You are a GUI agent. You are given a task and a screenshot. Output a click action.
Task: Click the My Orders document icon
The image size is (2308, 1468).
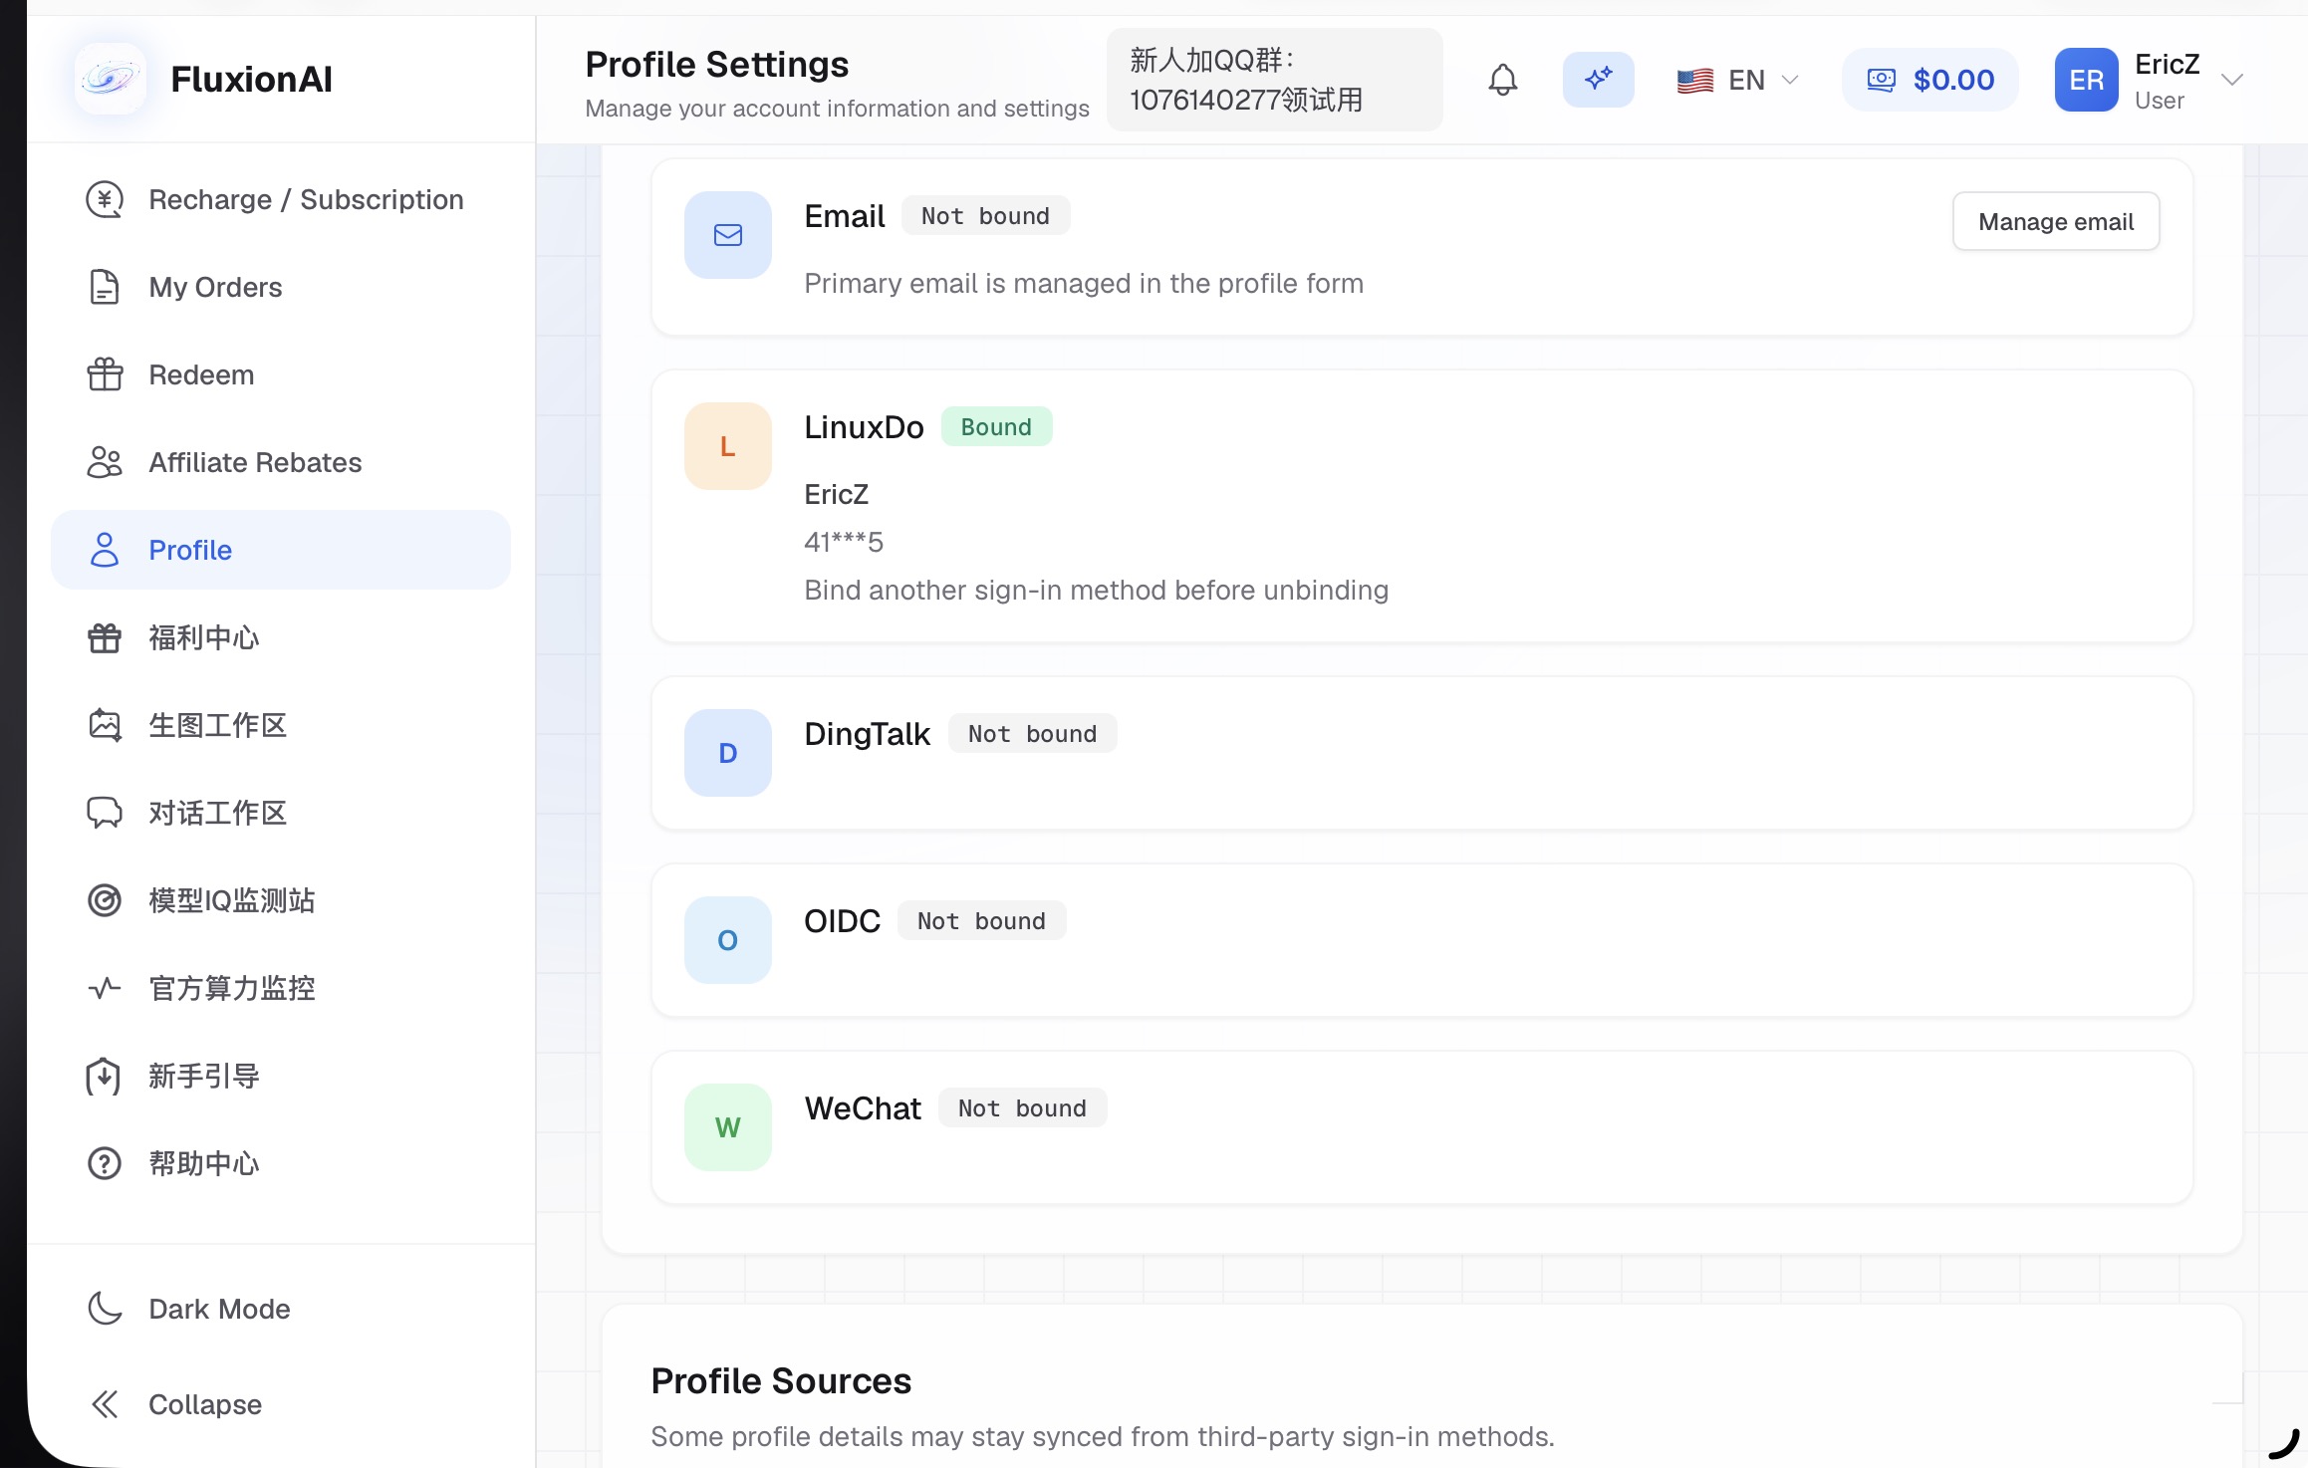tap(105, 287)
